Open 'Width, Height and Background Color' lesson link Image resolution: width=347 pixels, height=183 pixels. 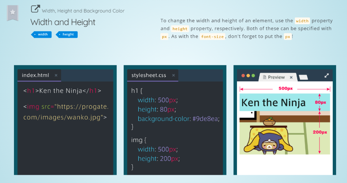tap(83, 11)
